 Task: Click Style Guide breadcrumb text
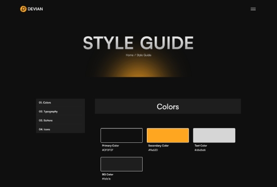point(144,55)
